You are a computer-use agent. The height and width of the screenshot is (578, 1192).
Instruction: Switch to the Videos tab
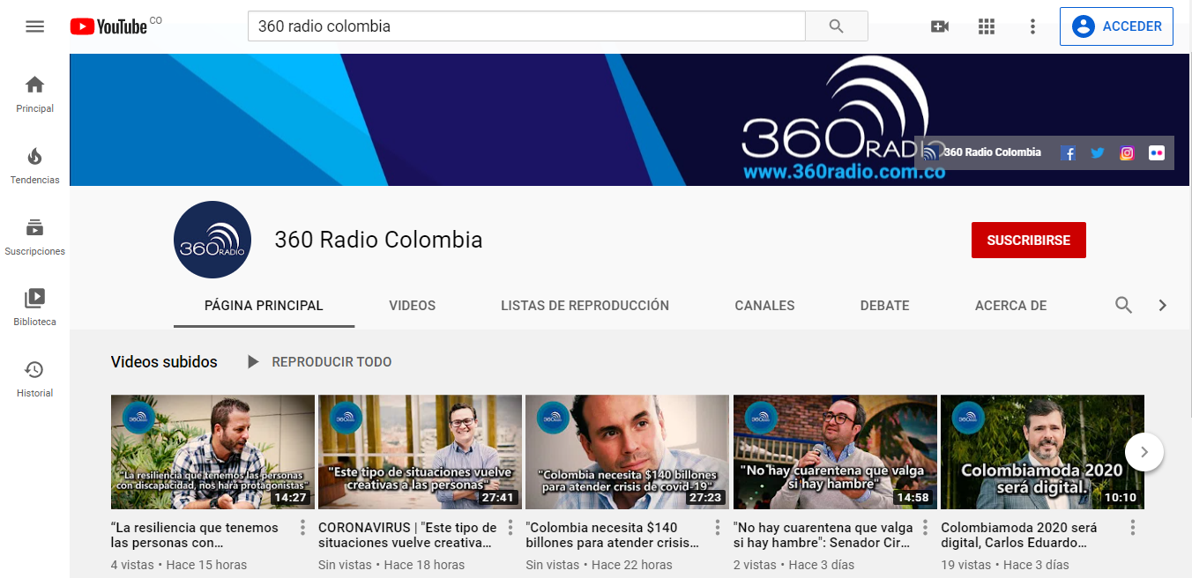413,306
